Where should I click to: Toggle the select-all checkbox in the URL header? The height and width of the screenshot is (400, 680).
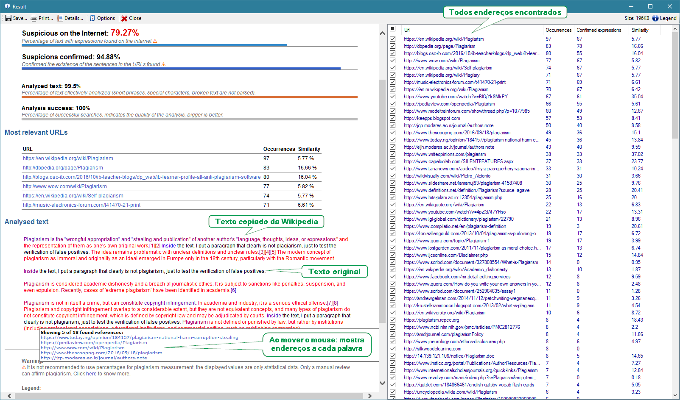(x=393, y=28)
